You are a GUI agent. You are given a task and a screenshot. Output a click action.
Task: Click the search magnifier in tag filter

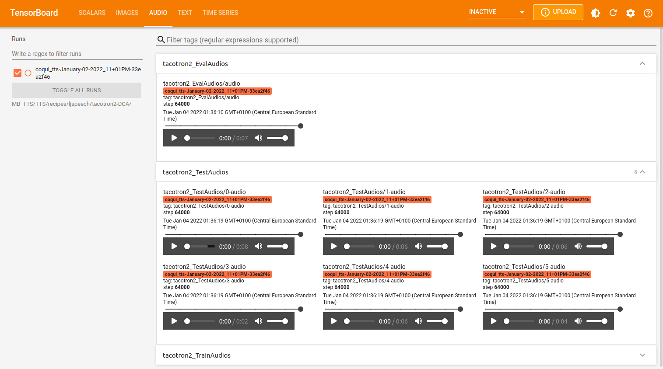coord(161,40)
